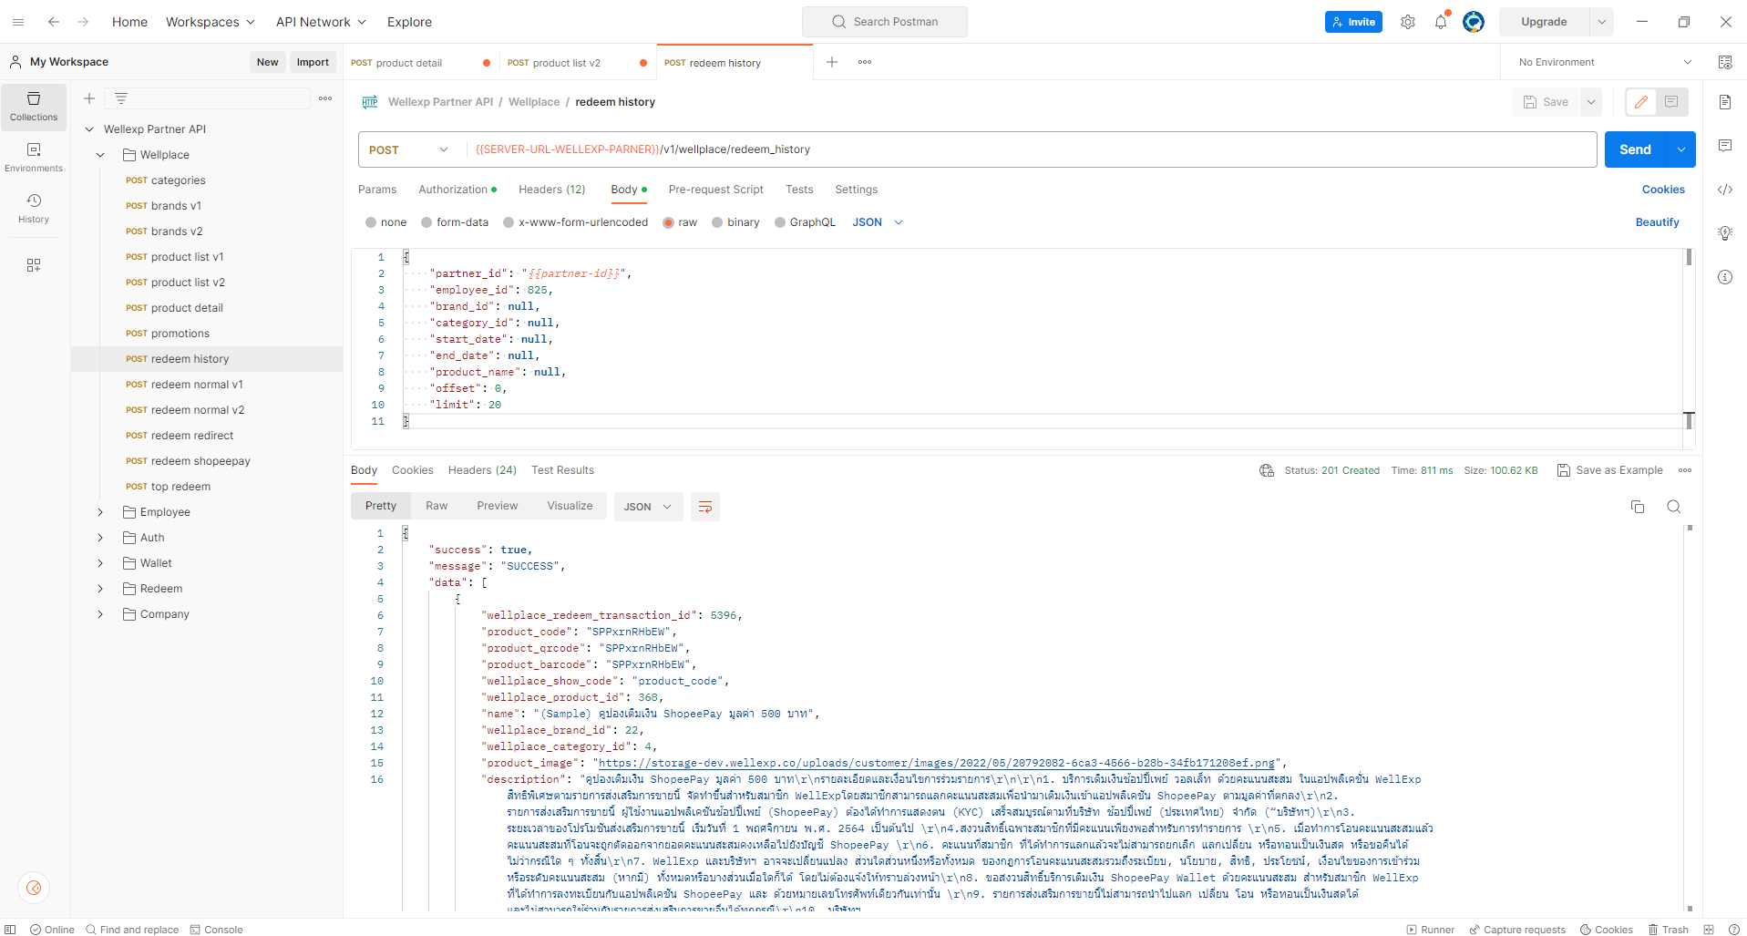Viewport: 1747px width, 936px height.
Task: Switch to the Headers (12) request tab
Action: 551,190
